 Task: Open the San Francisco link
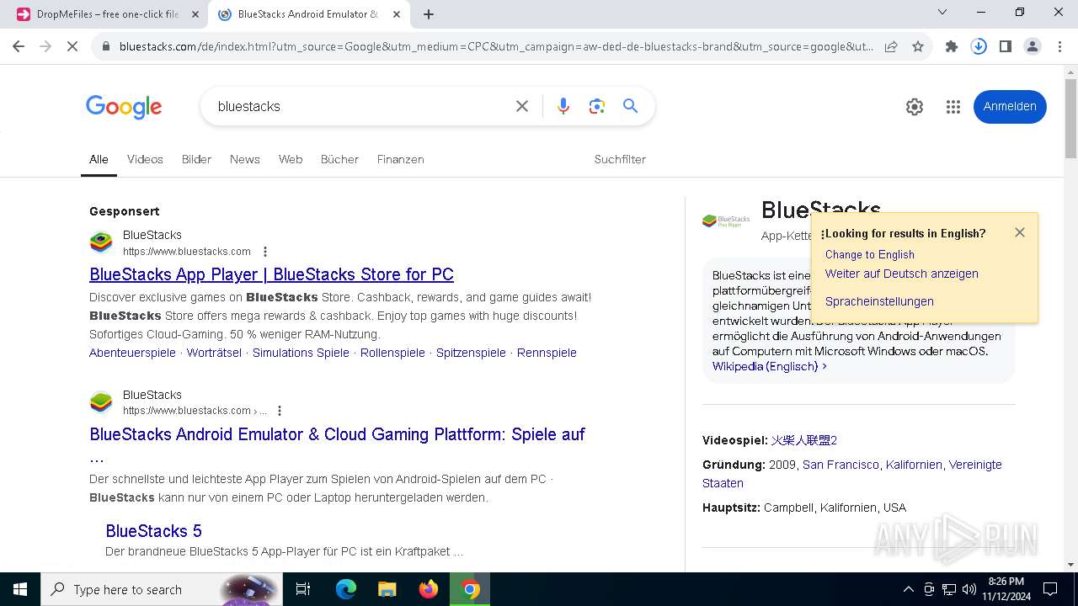(841, 465)
